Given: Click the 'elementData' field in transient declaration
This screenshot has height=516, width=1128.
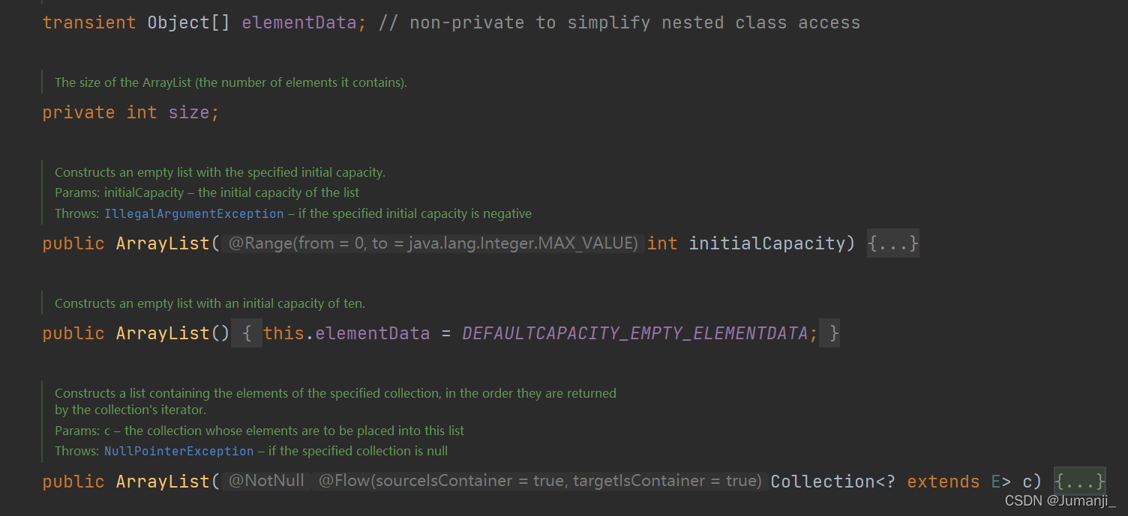Looking at the screenshot, I should pos(298,22).
